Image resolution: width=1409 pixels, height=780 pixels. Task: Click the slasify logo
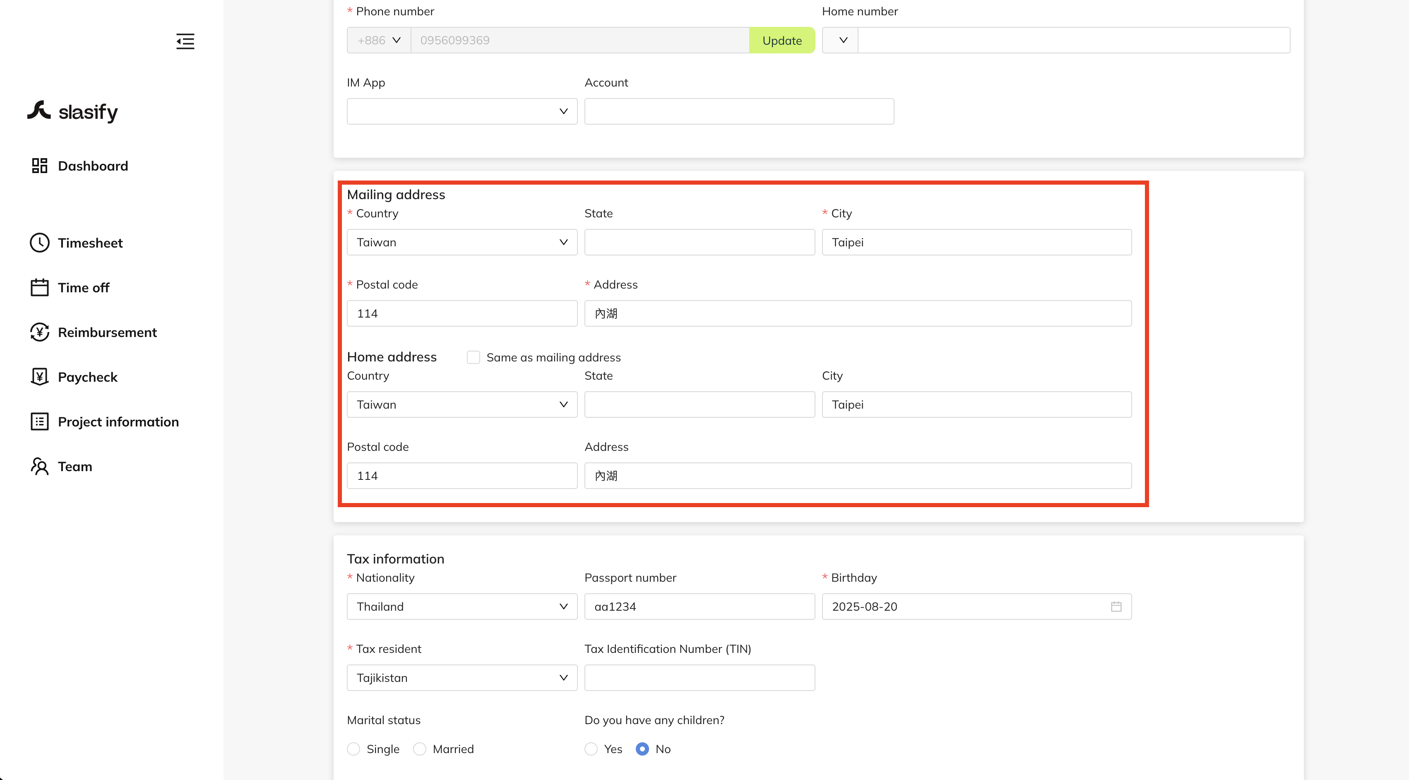(72, 112)
